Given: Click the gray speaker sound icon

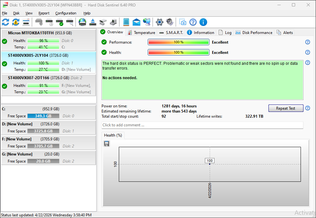Looking at the screenshot, I should click(x=170, y=22).
